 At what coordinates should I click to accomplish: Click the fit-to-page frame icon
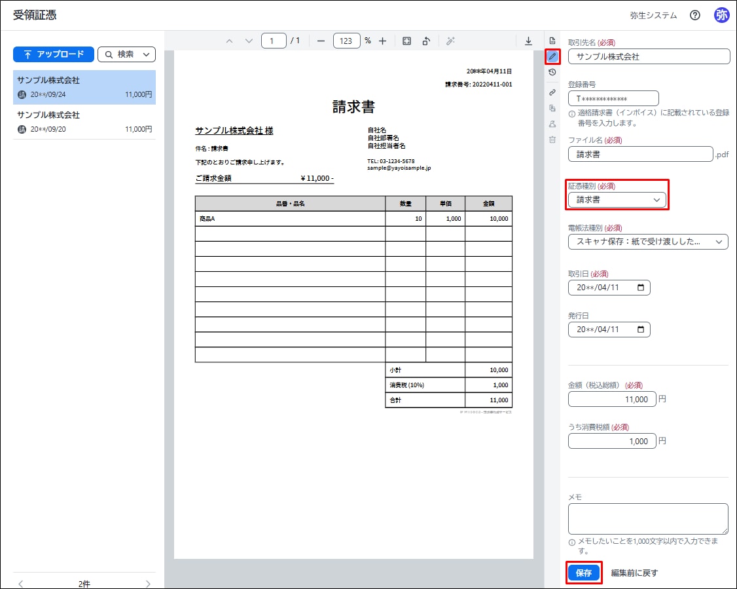406,41
